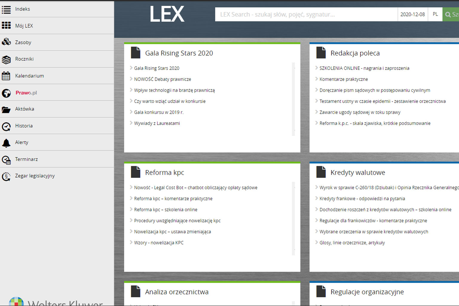Open Mój LEX grid icon
This screenshot has height=306, width=459.
point(6,26)
